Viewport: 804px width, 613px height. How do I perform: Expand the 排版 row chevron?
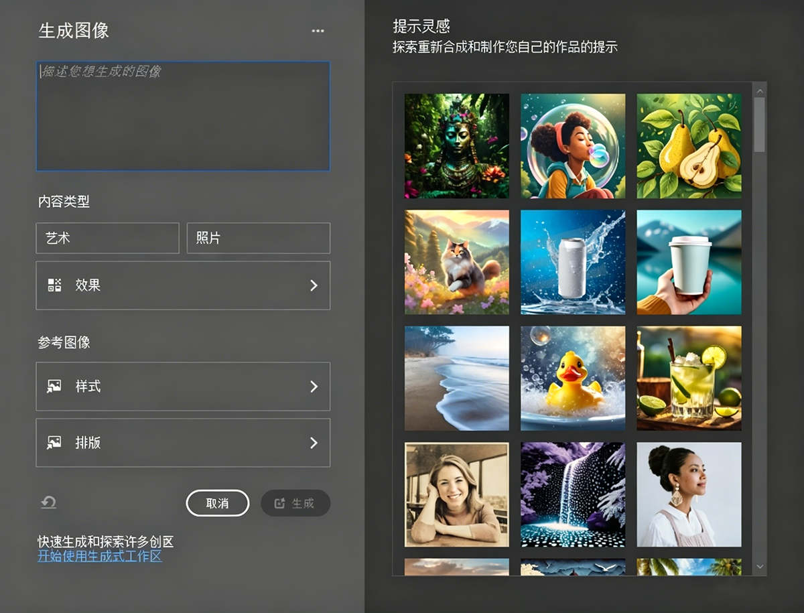[x=314, y=443]
